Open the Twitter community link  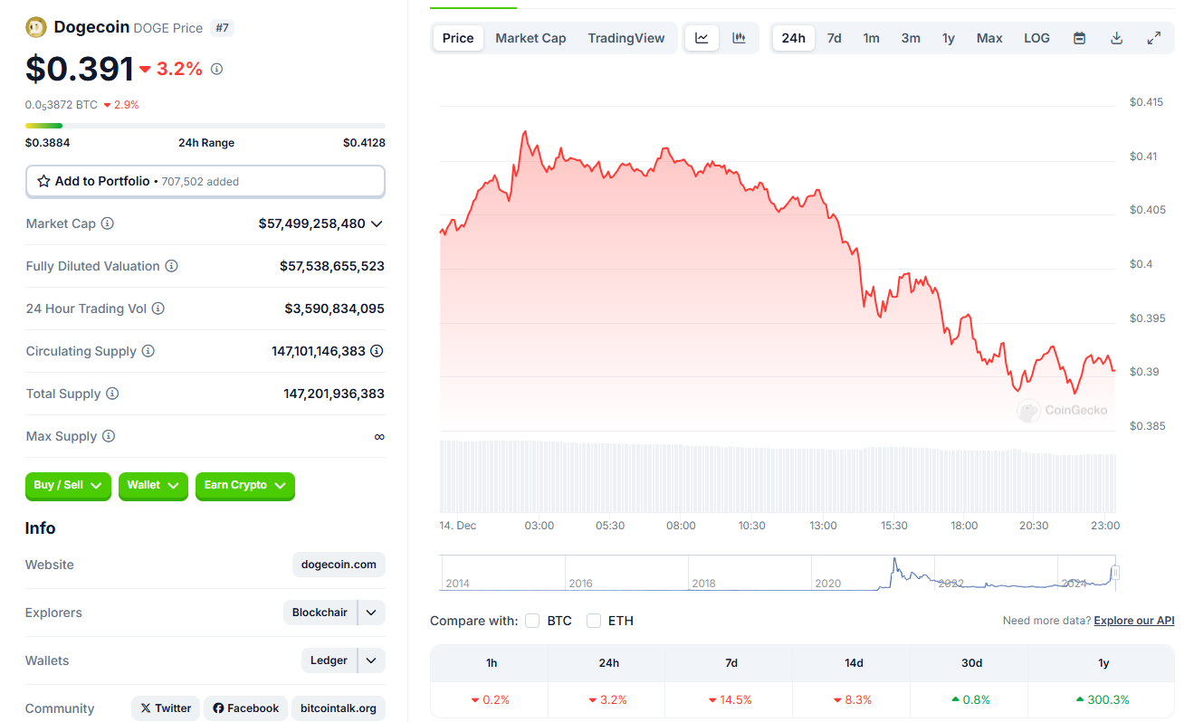pyautogui.click(x=166, y=708)
